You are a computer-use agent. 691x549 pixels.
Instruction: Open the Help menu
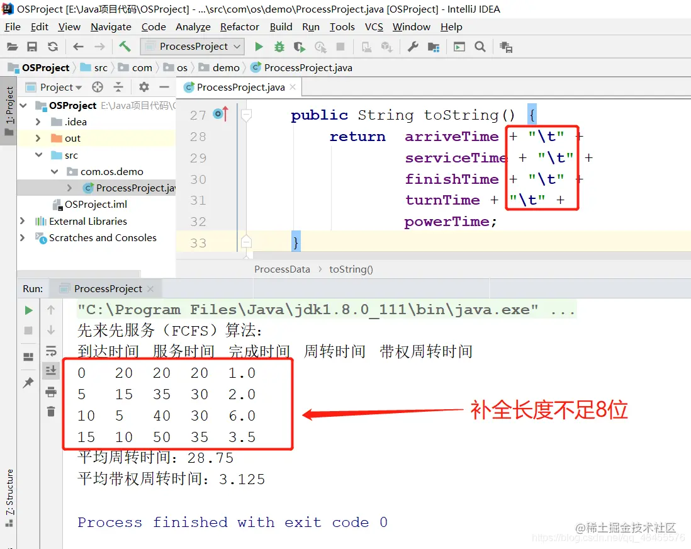451,27
